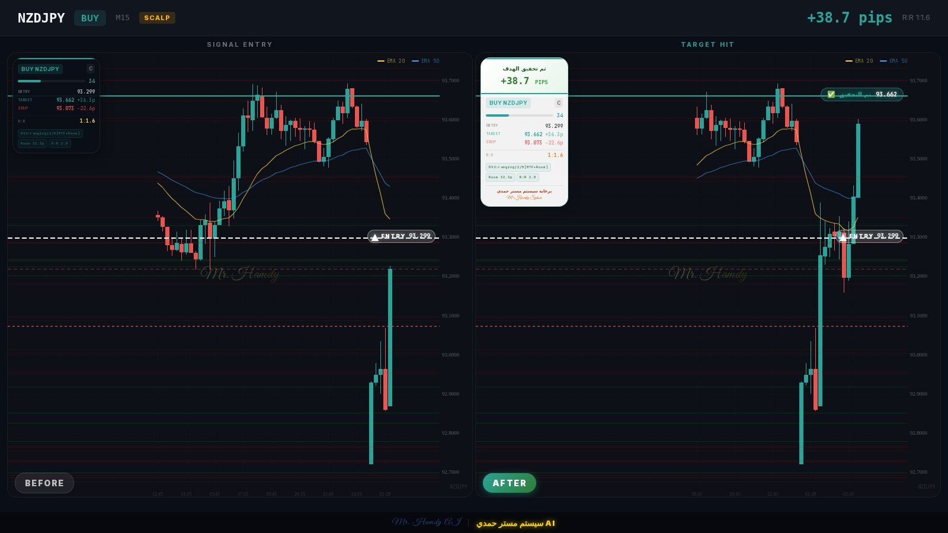Click the BUY badge beside NZDJPY in the header

point(90,18)
